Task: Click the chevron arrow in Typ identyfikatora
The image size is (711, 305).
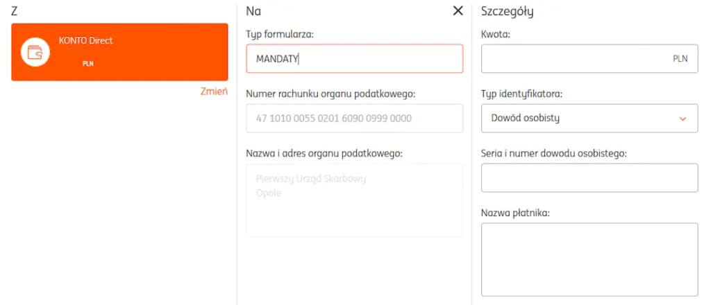Action: tap(683, 119)
